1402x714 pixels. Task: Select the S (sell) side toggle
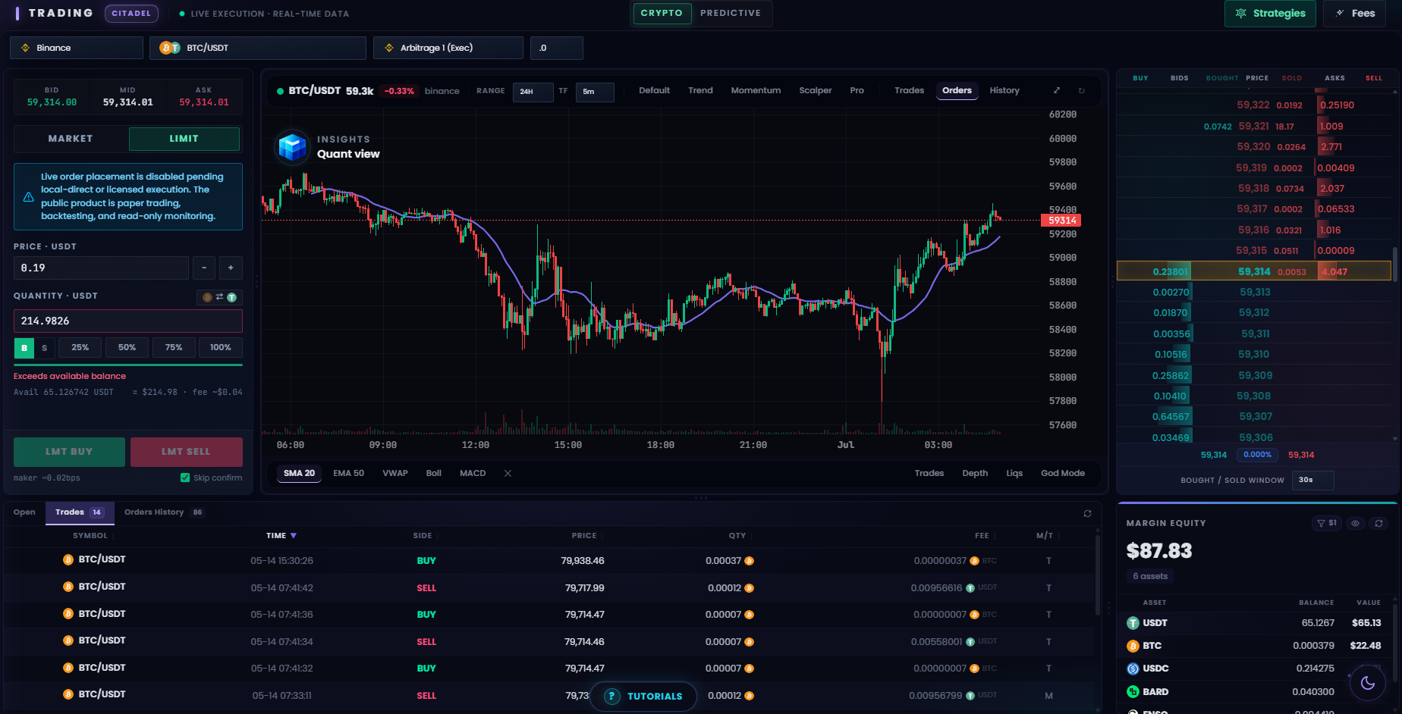click(44, 348)
